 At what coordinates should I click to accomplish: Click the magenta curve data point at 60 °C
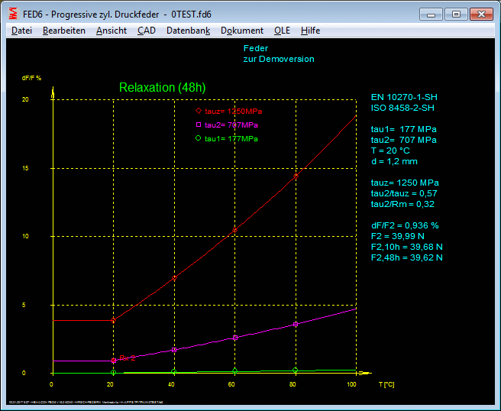(x=235, y=338)
